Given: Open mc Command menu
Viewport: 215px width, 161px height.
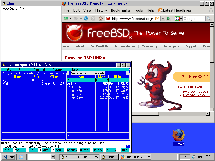Looking at the screenshot, I should click(39, 70).
